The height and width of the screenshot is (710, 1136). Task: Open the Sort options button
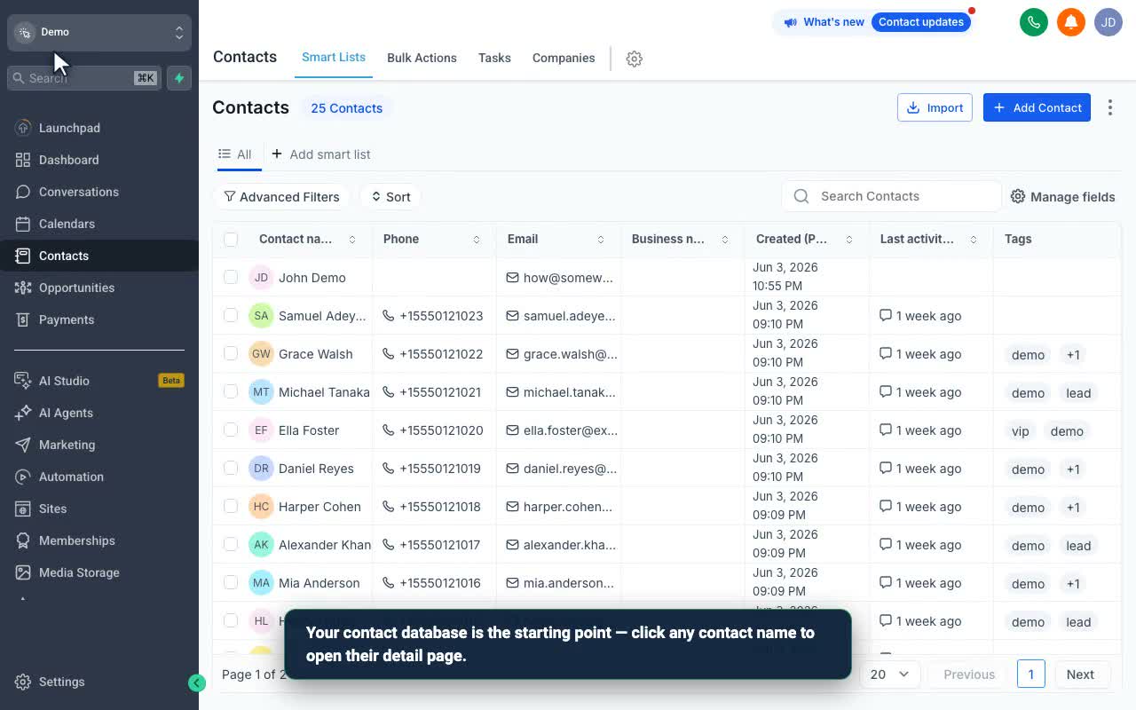pos(390,197)
